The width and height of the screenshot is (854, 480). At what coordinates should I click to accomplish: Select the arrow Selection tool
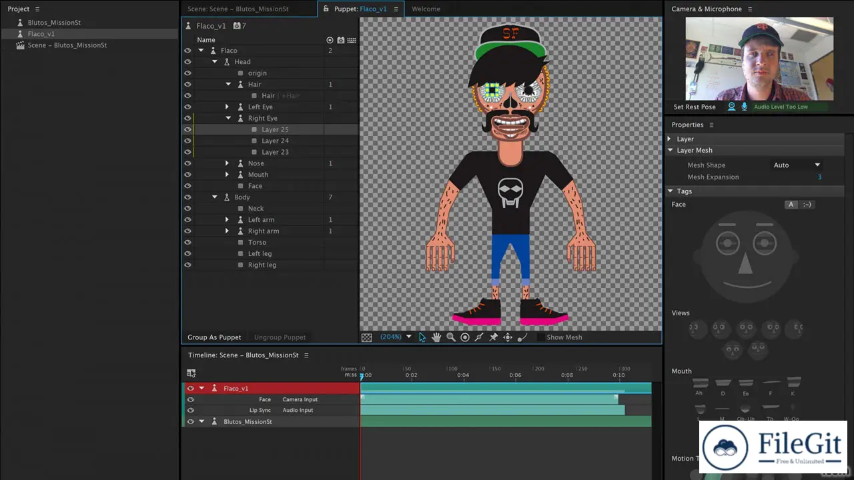tap(422, 337)
